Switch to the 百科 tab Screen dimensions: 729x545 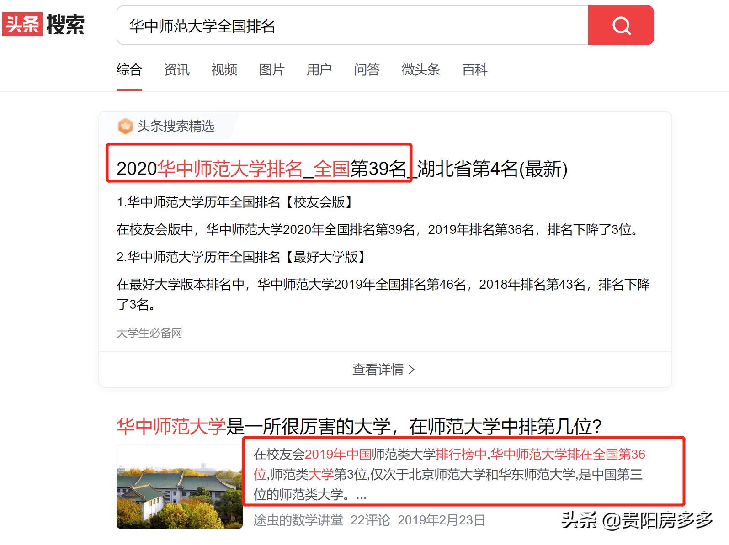(x=475, y=70)
